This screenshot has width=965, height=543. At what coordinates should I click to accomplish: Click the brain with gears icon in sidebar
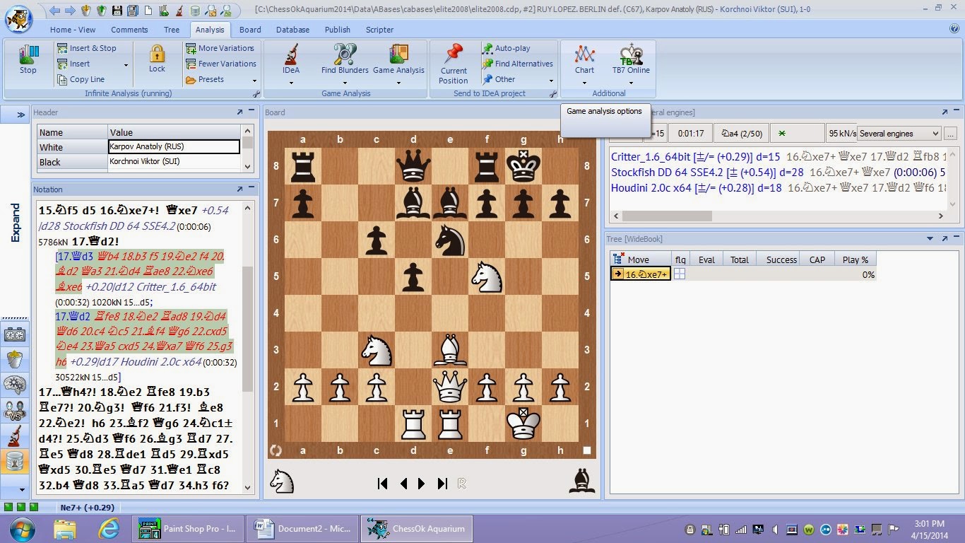(x=15, y=385)
